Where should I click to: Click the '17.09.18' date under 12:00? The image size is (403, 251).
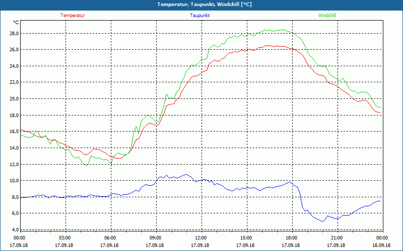[x=200, y=245]
